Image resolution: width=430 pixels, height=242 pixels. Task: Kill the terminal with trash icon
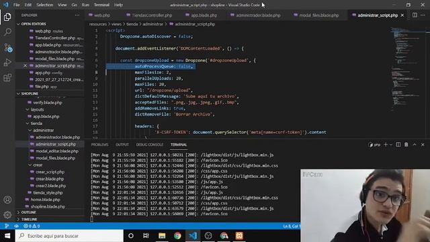[x=406, y=145]
